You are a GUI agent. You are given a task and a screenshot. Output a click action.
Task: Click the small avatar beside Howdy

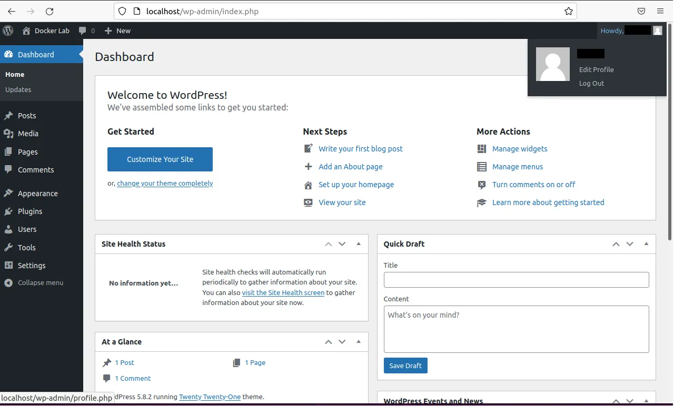tap(657, 31)
